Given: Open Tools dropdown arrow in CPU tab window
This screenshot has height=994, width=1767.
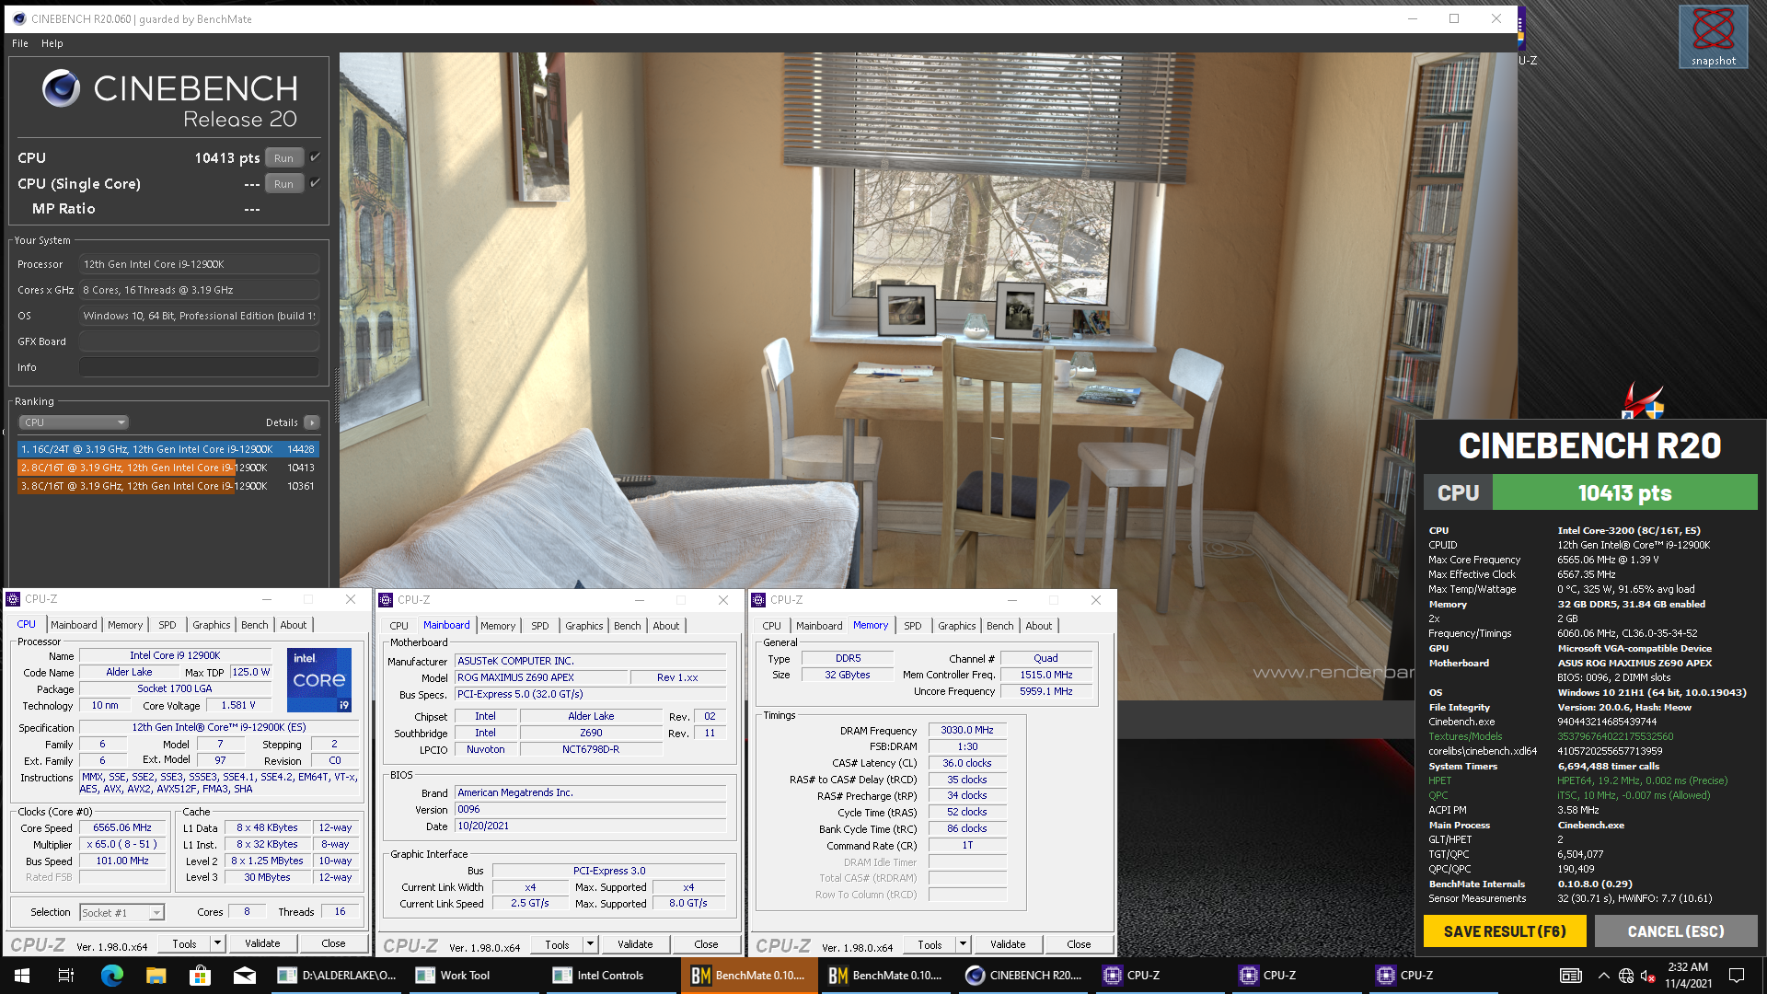Looking at the screenshot, I should pos(217,943).
